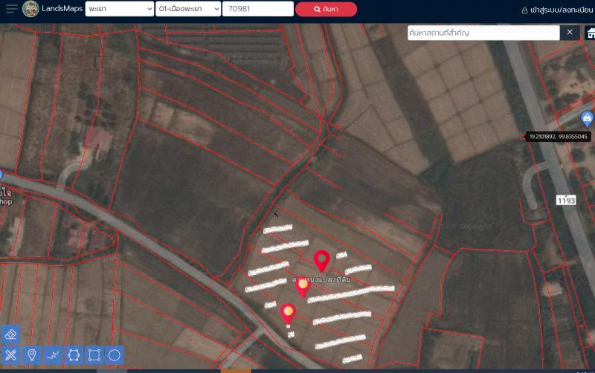Screen dimensions: 595x373
Task: Clear the landmark search with X
Action: coord(570,33)
